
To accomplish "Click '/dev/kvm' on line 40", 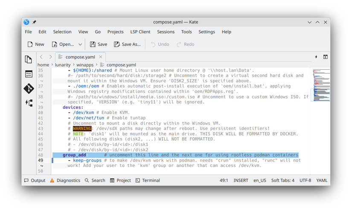I will click(x=83, y=113).
